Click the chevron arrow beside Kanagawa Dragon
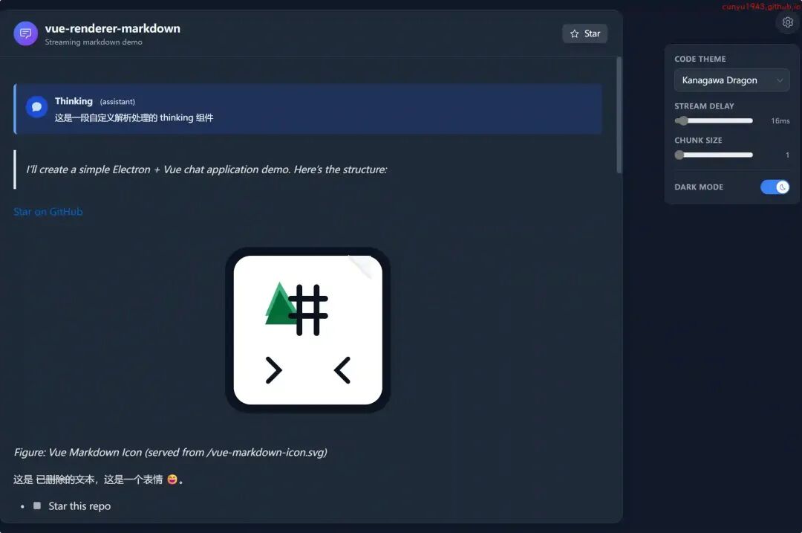802x533 pixels. point(780,80)
